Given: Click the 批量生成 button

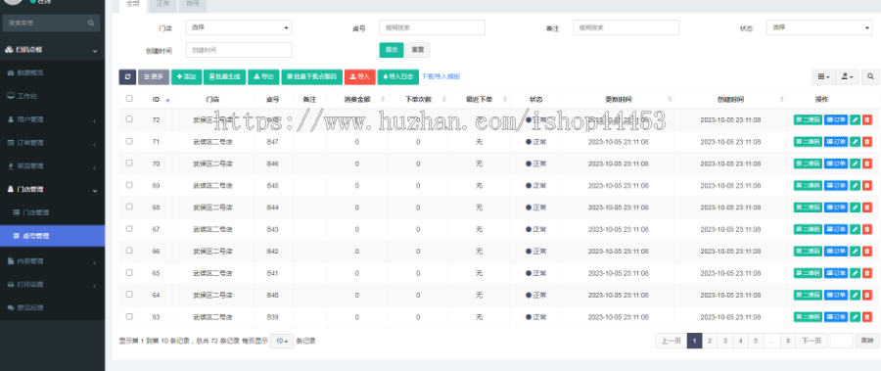Looking at the screenshot, I should coord(225,77).
